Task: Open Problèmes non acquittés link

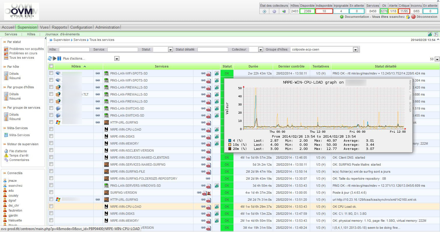Action: tap(26, 49)
